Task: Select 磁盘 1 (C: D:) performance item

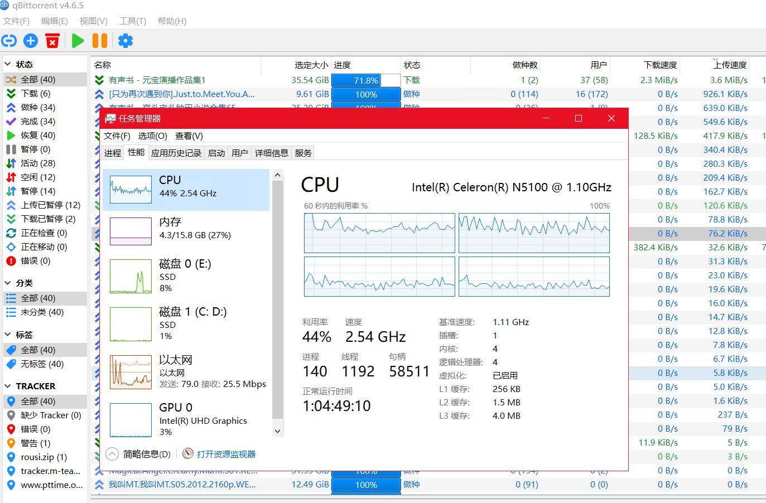Action: click(x=186, y=323)
